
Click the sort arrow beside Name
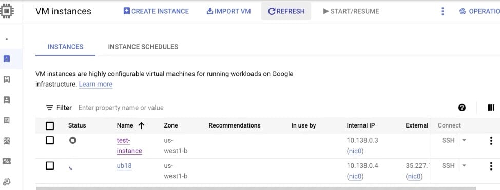[x=141, y=125]
